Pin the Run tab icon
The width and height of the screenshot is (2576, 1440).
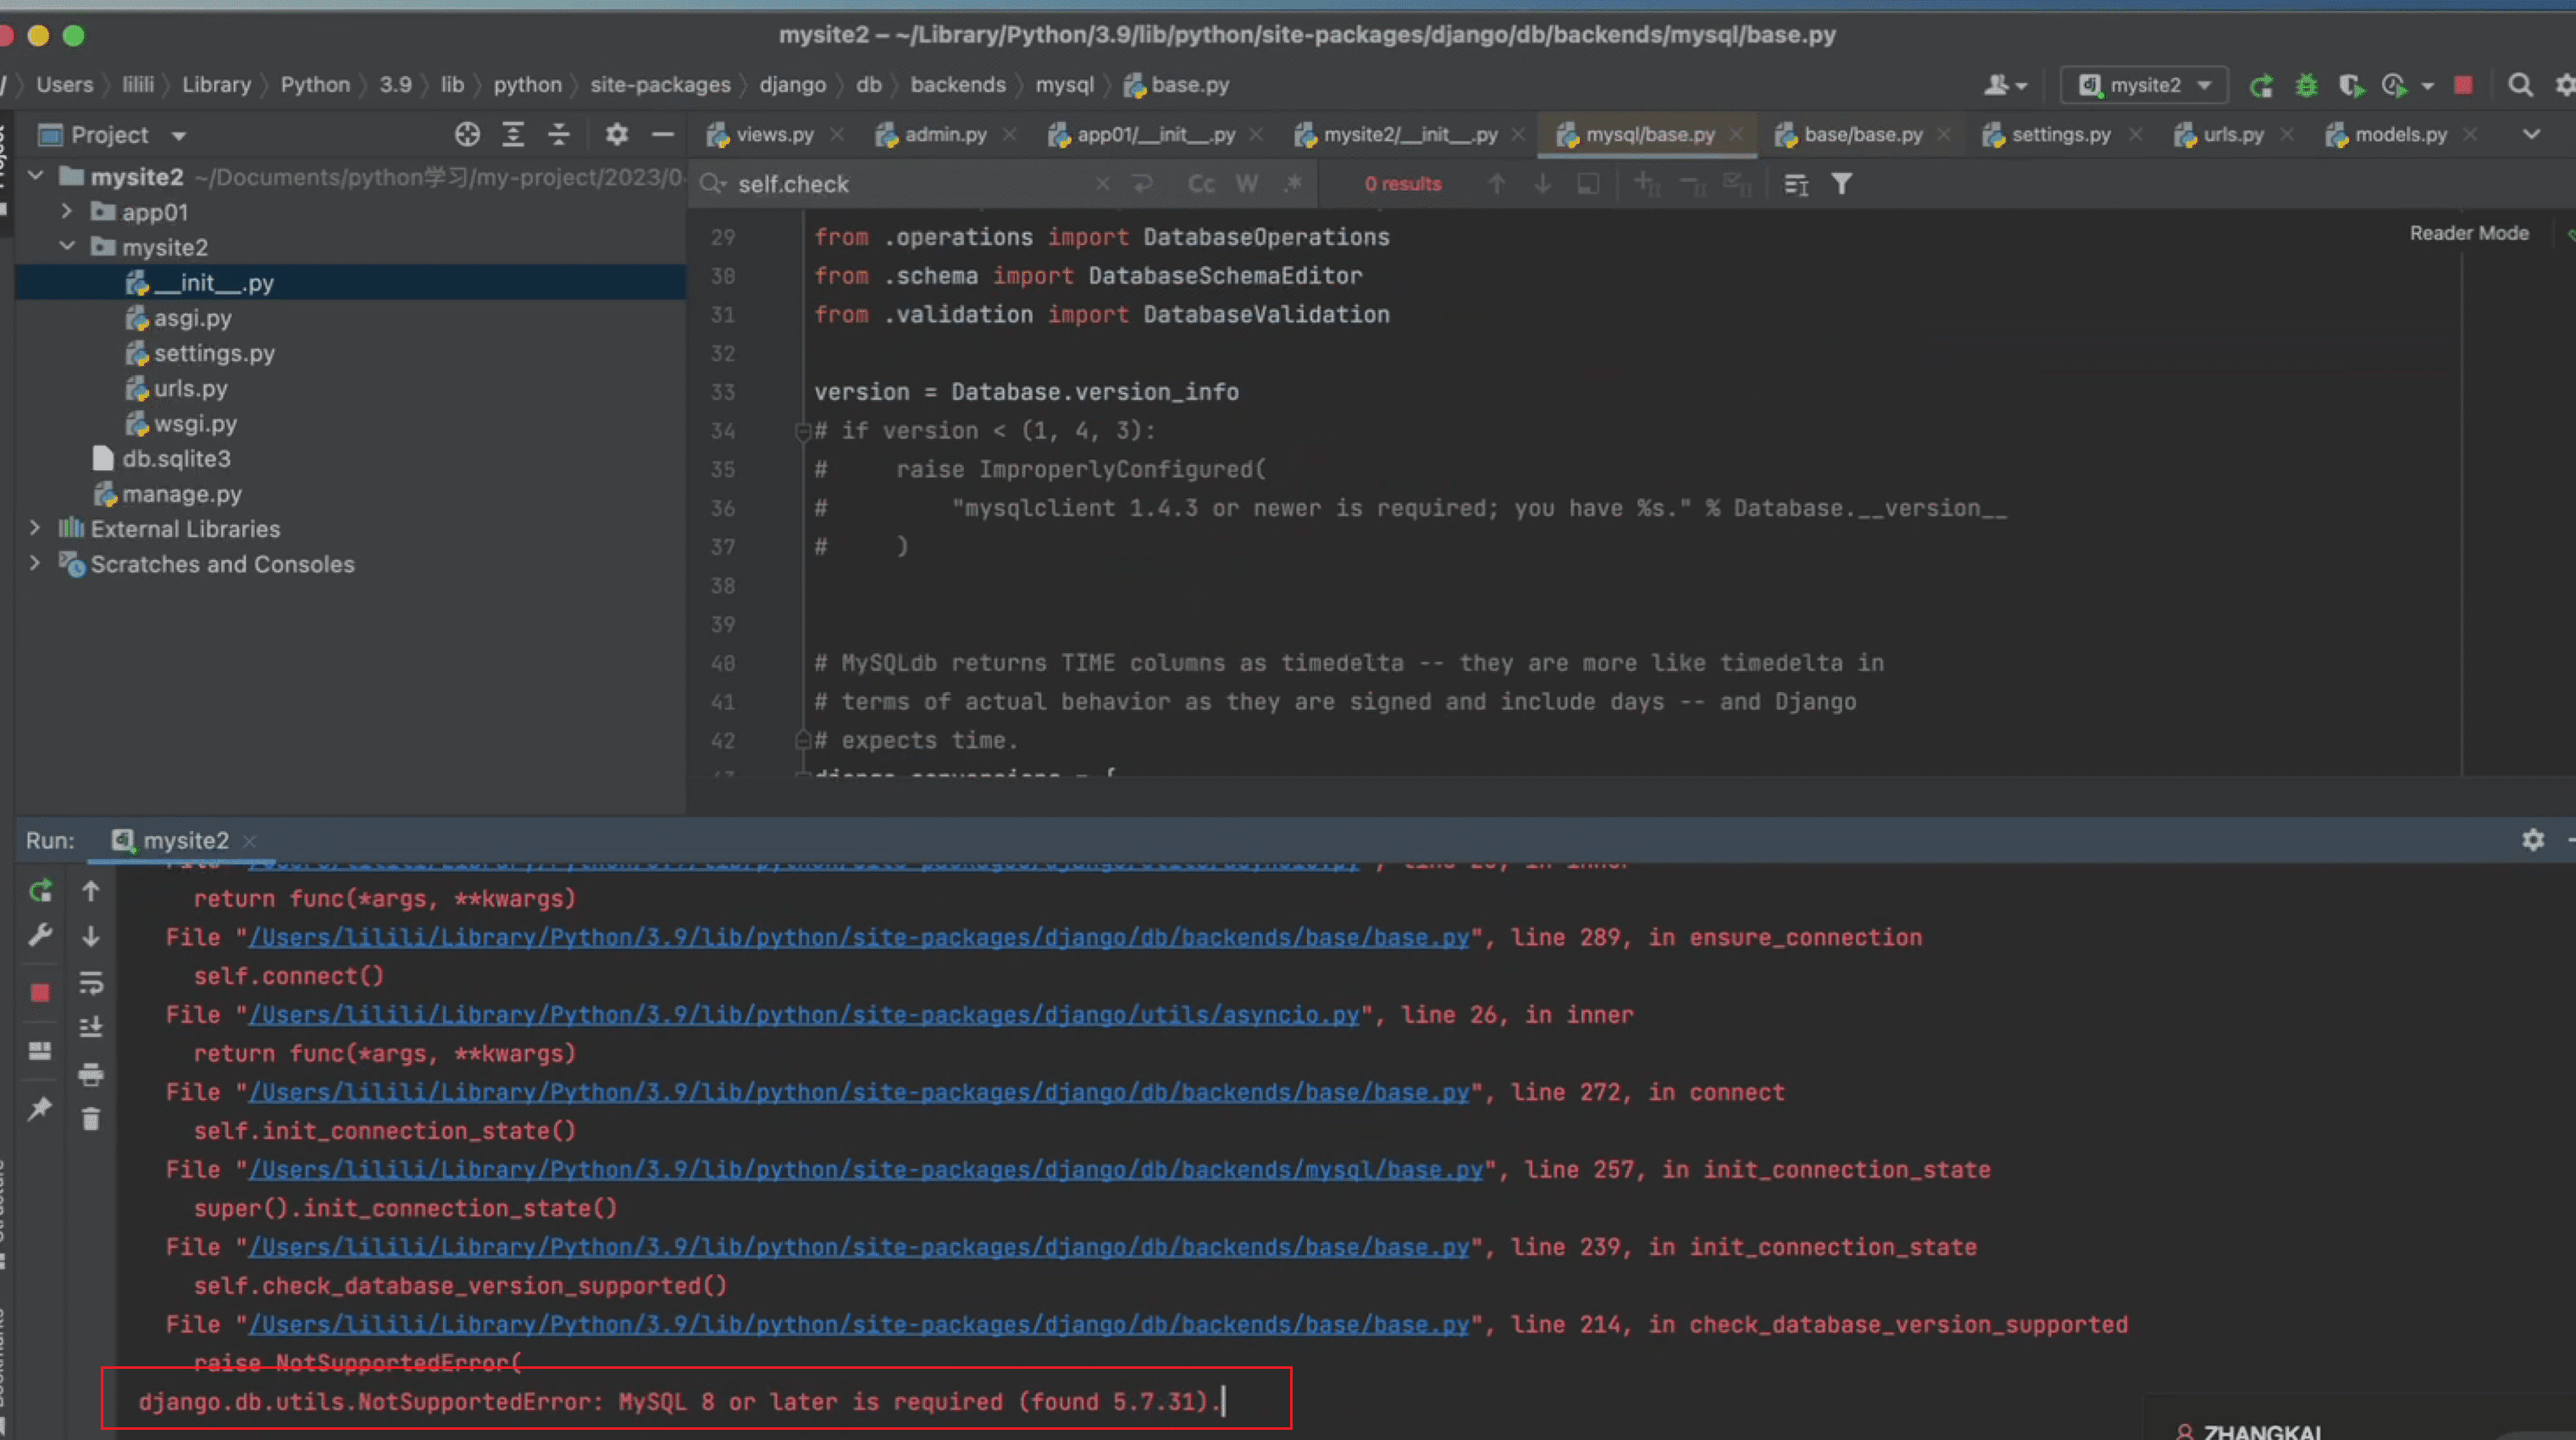tap(40, 1108)
